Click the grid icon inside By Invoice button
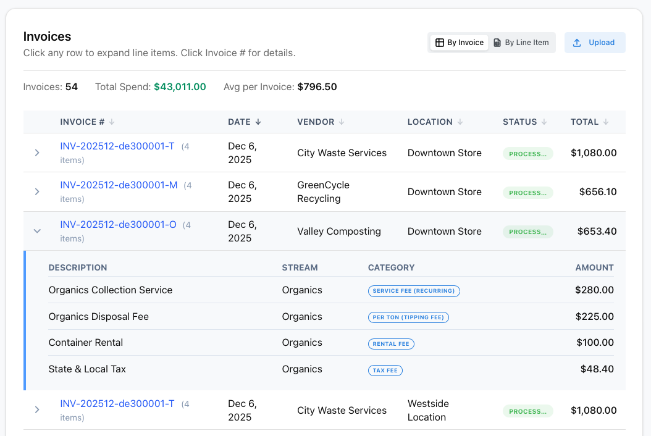The height and width of the screenshot is (436, 651). (440, 42)
